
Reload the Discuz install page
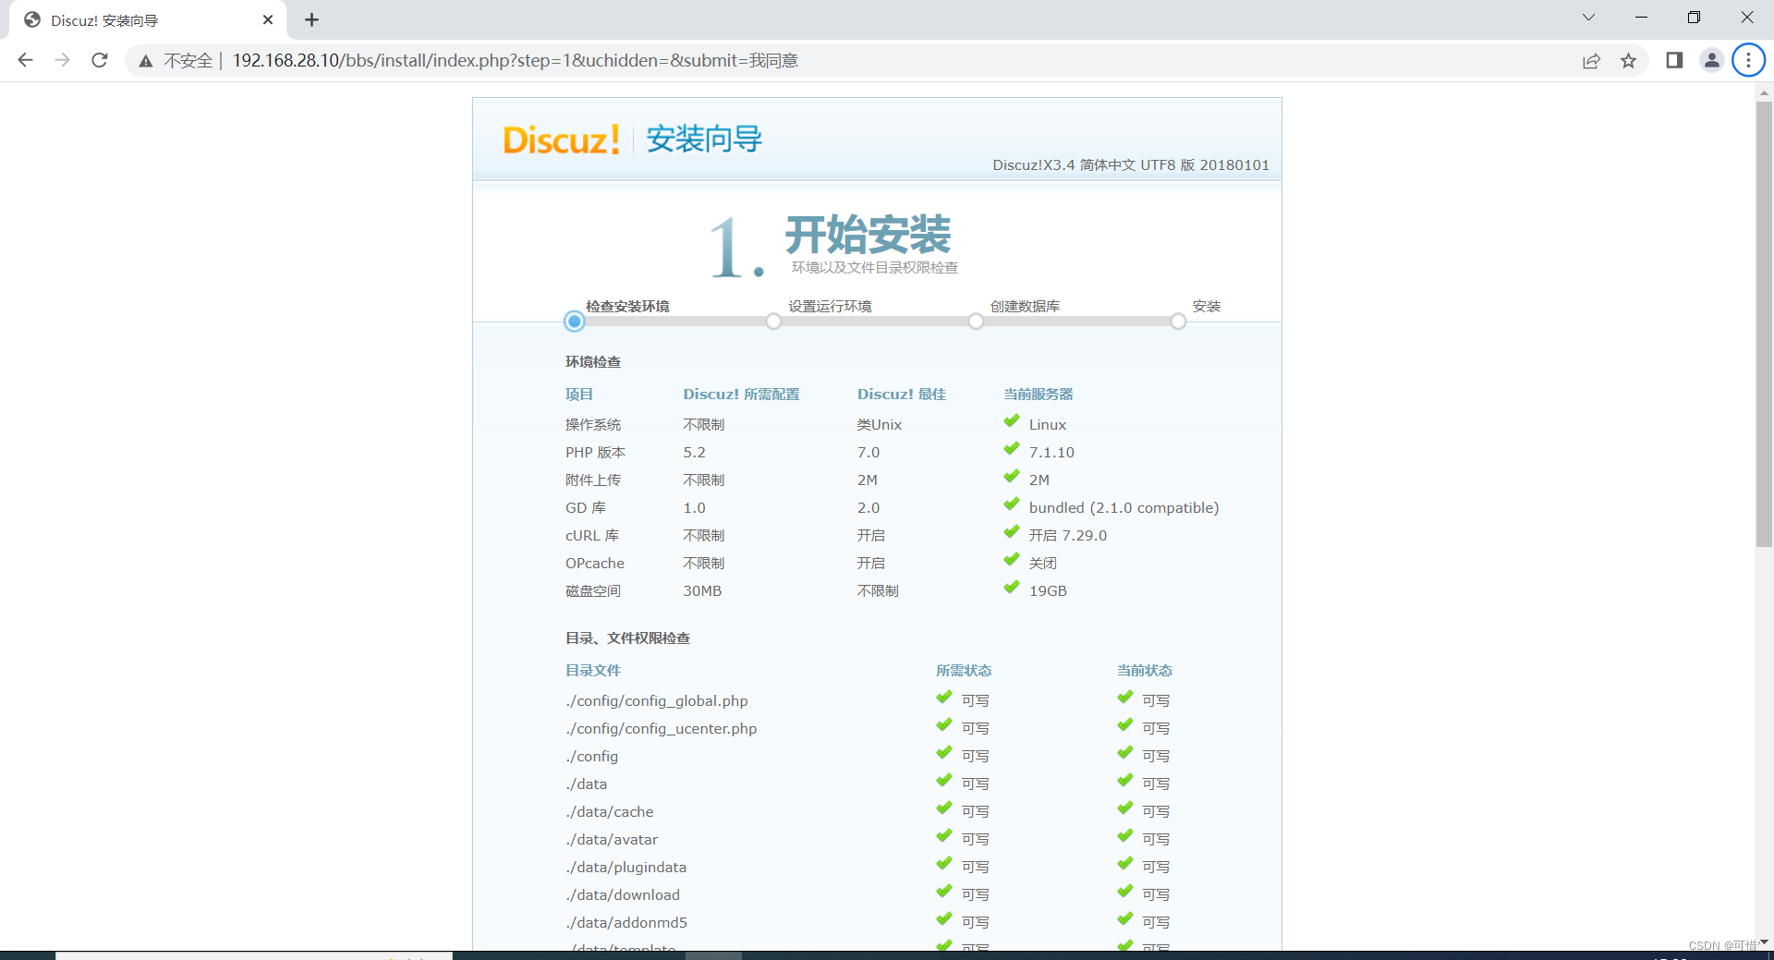click(100, 60)
